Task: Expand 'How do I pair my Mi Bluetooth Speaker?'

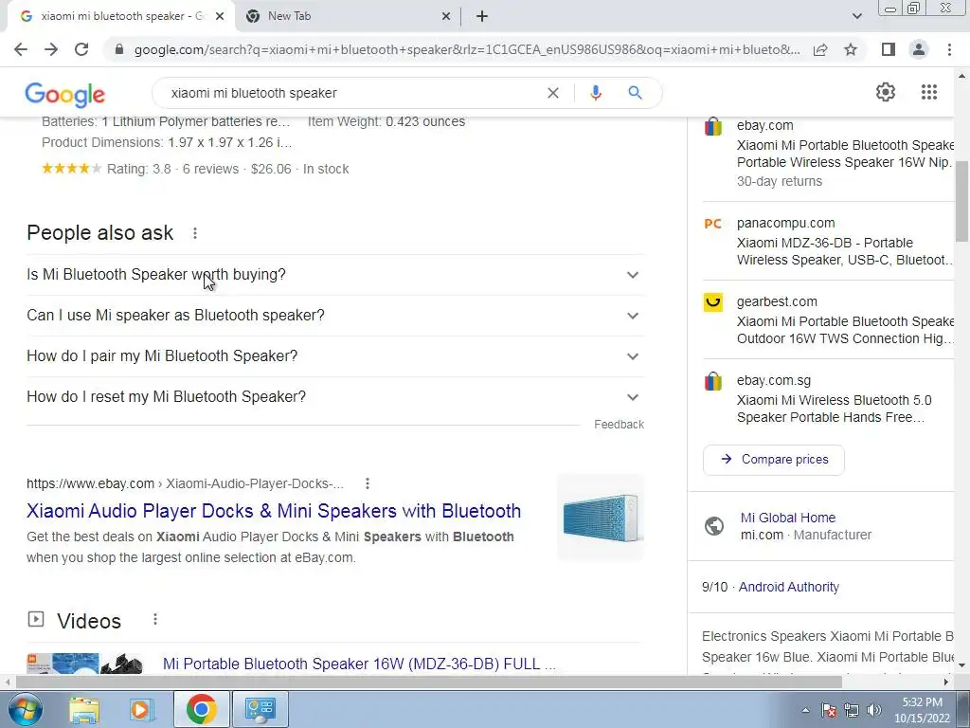Action: (x=335, y=356)
